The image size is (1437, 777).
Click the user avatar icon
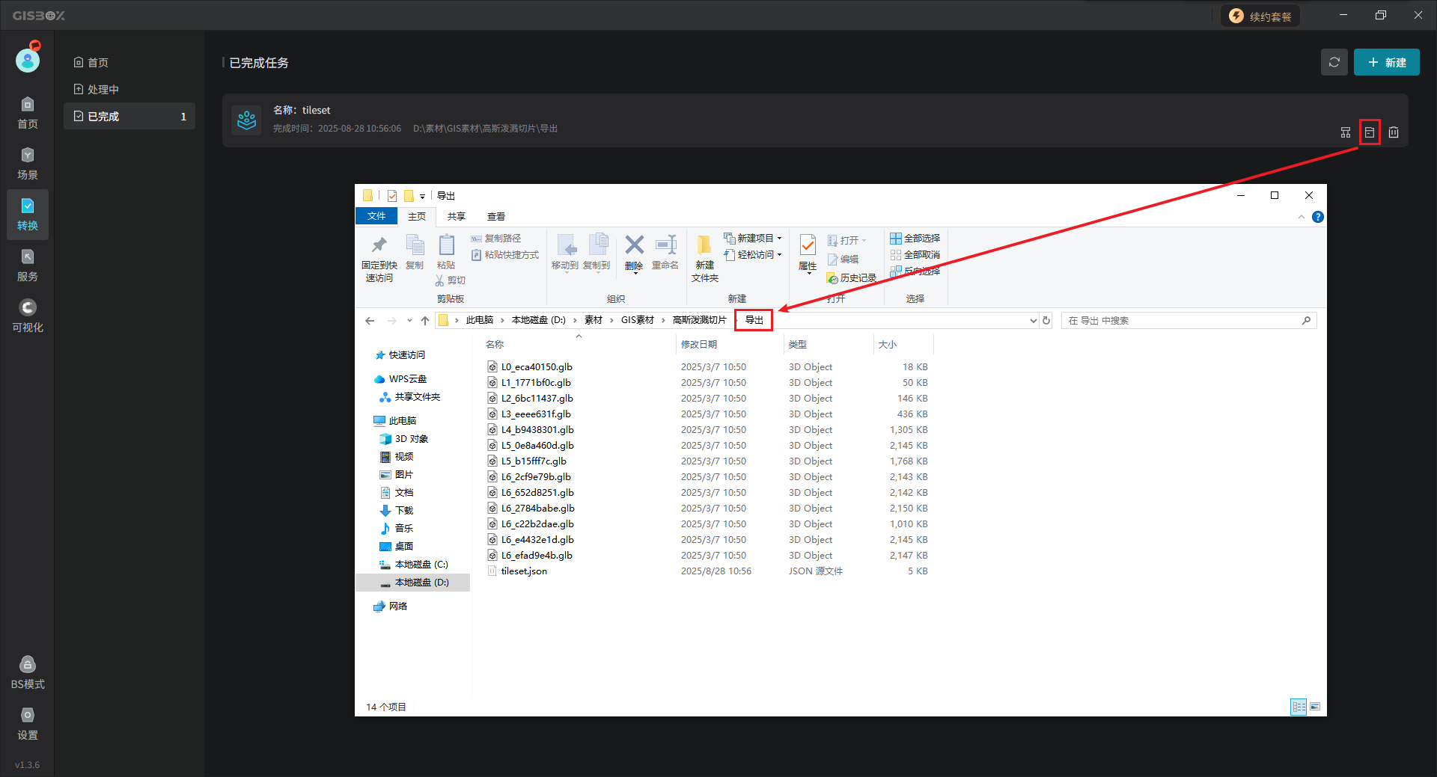[x=28, y=60]
